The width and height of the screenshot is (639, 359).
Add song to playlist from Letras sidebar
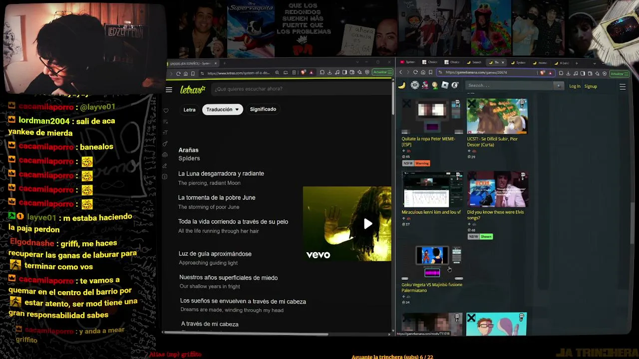tap(165, 122)
